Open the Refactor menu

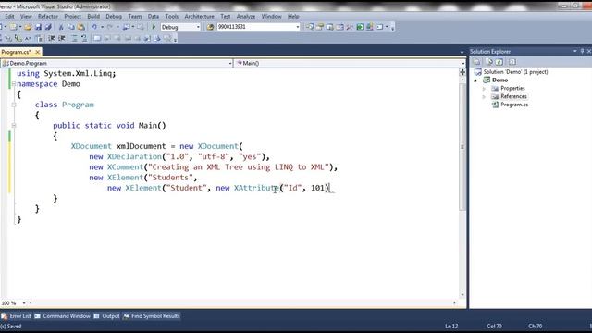(48, 17)
